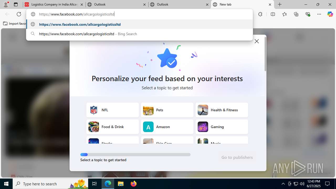Close the New tab tab
The image size is (336, 189).
pyautogui.click(x=270, y=4)
